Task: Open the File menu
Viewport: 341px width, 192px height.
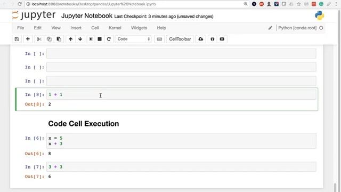Action: click(x=20, y=28)
